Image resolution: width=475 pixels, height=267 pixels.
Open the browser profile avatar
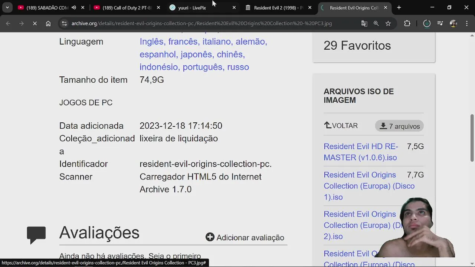click(x=453, y=23)
